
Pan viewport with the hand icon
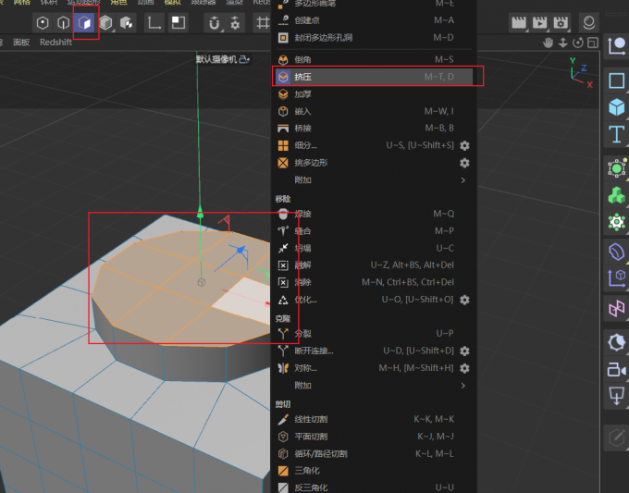548,43
